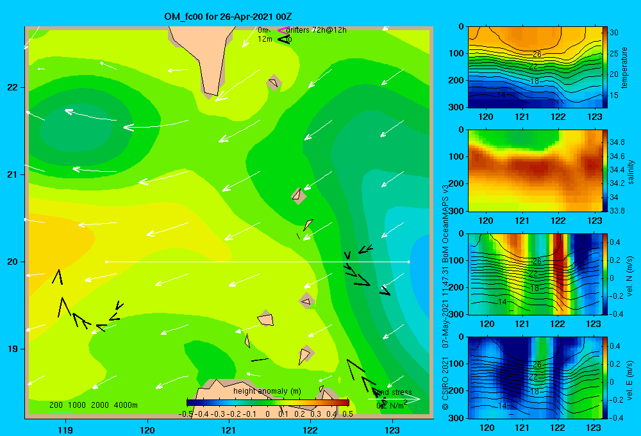Click the "wind stress" label
This screenshot has width=641, height=436.
pos(392,392)
